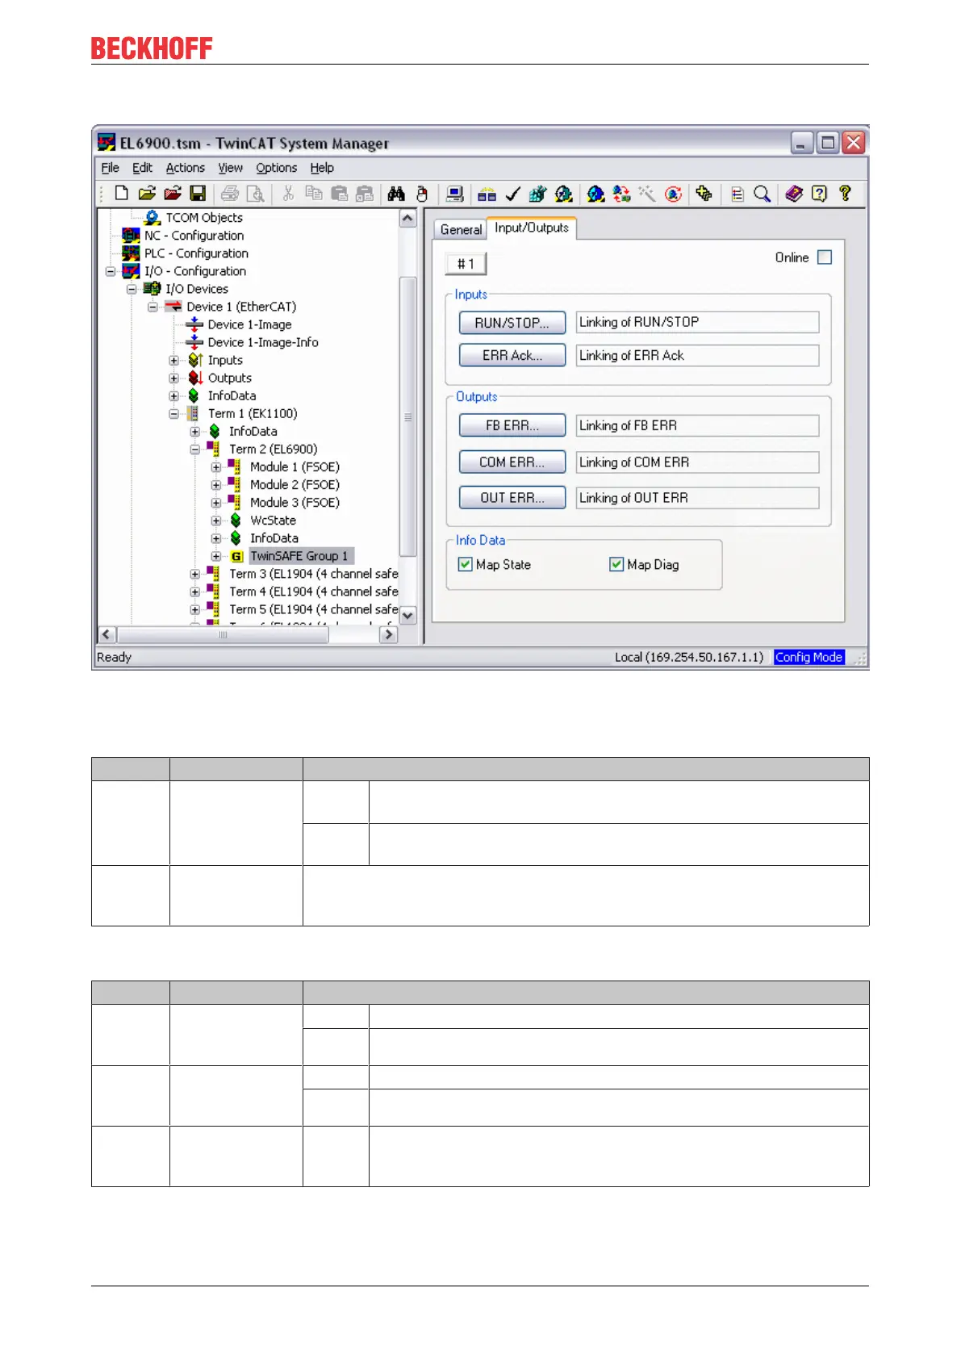This screenshot has height=1359, width=961.
Task: Expand the TwinSAFE Group 1 node
Action: tap(216, 556)
